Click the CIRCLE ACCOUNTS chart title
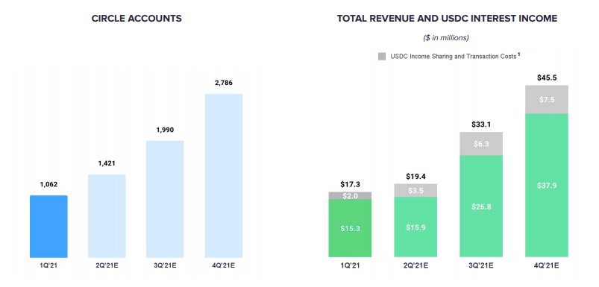599x287 pixels. [x=137, y=19]
